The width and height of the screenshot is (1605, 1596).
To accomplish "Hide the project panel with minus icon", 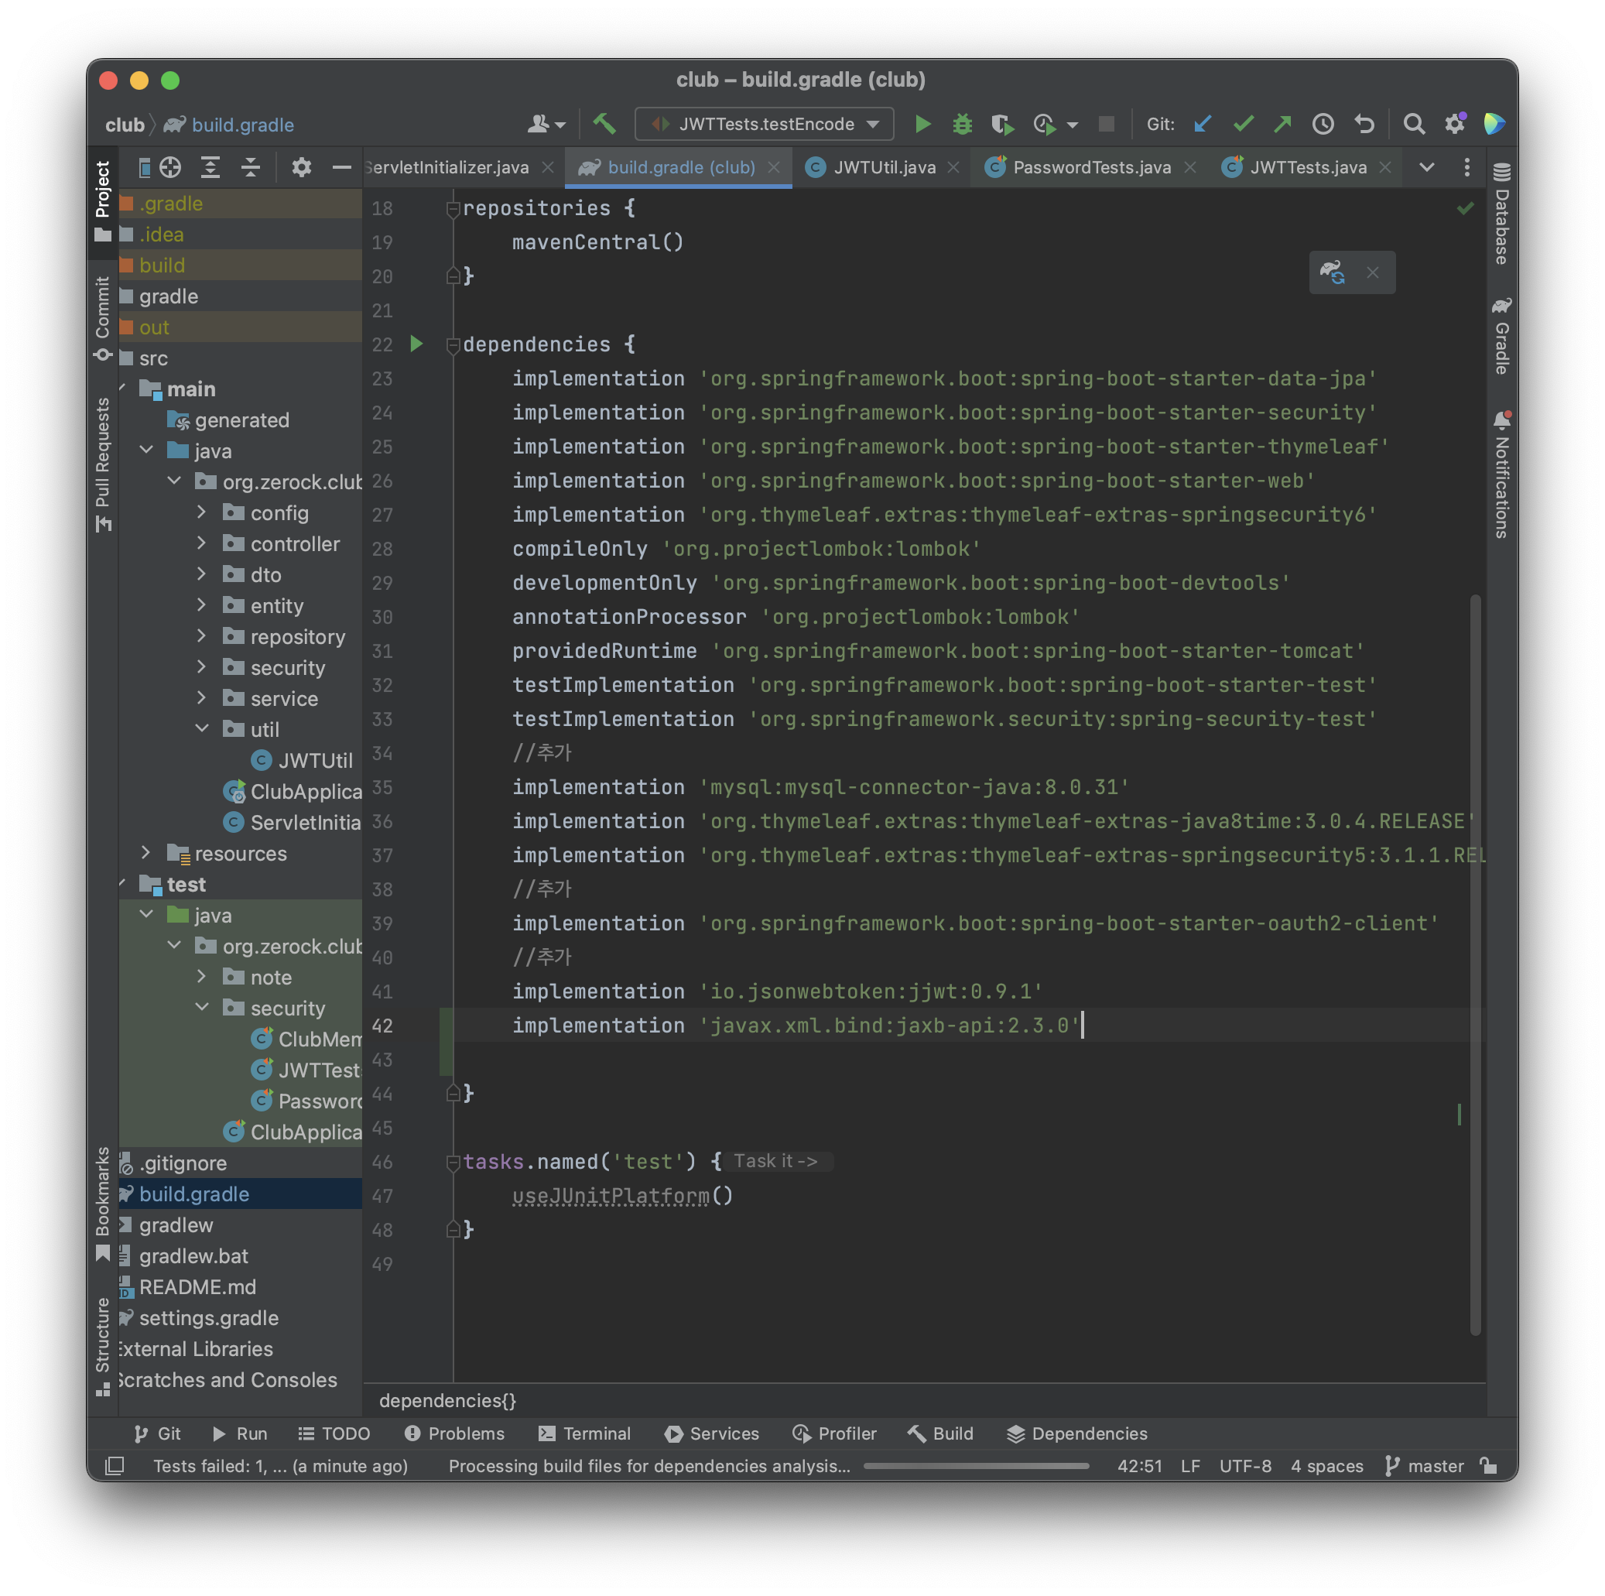I will tap(341, 168).
